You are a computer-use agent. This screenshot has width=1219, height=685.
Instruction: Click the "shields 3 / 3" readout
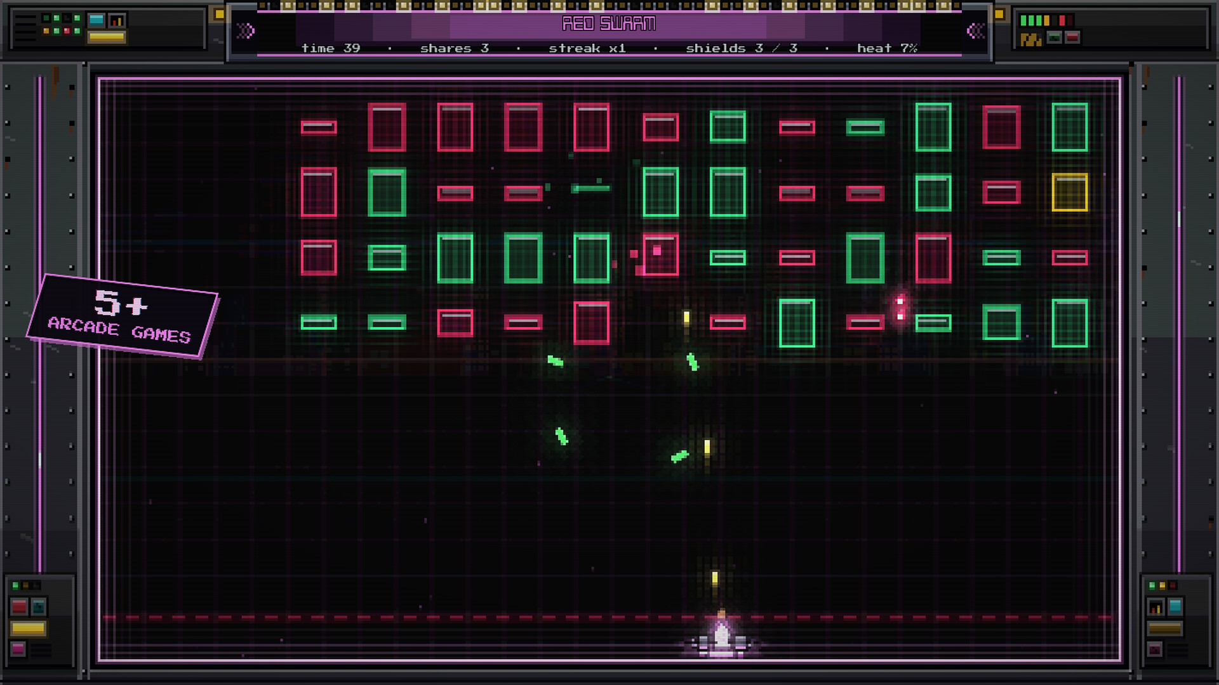click(x=742, y=48)
